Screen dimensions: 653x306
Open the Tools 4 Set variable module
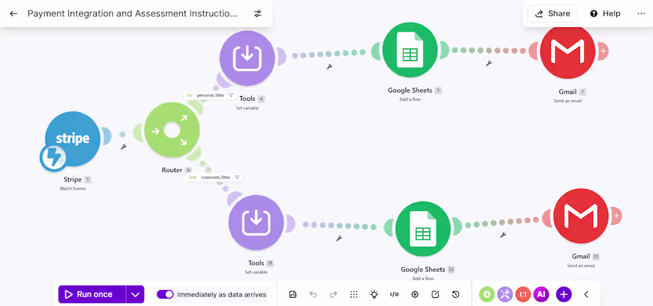pos(248,58)
